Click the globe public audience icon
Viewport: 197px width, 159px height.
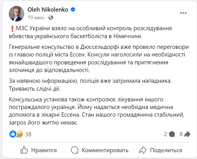coord(51,18)
